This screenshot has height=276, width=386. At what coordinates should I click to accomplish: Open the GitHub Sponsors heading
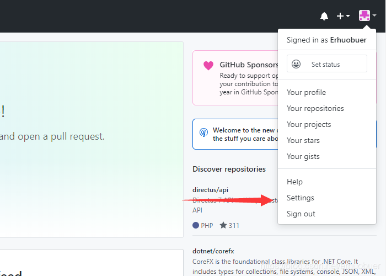tap(249, 65)
